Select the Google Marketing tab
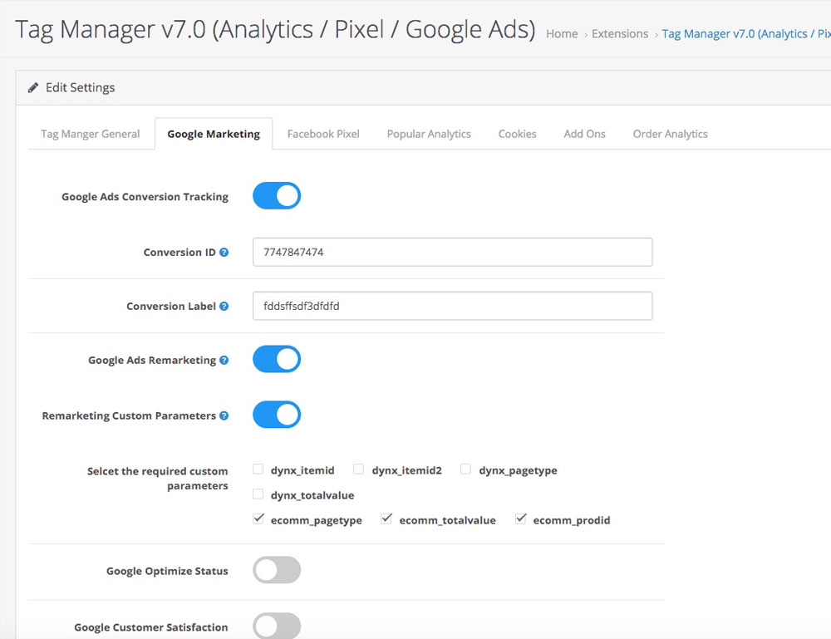 tap(214, 134)
